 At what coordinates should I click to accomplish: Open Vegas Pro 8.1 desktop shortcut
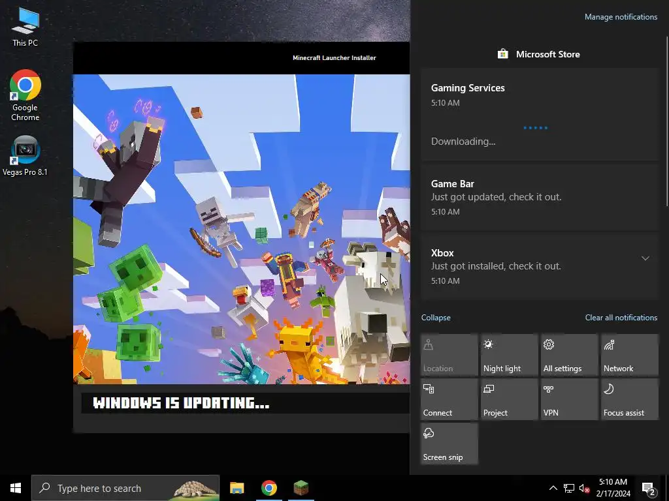point(25,156)
